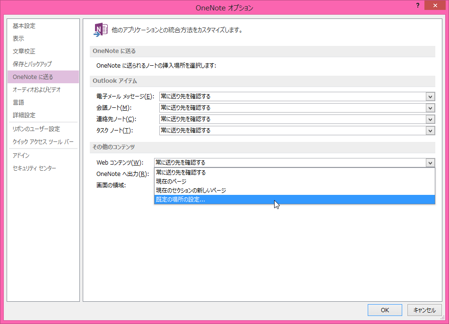Close the OneNote オプション dialog

435,6
